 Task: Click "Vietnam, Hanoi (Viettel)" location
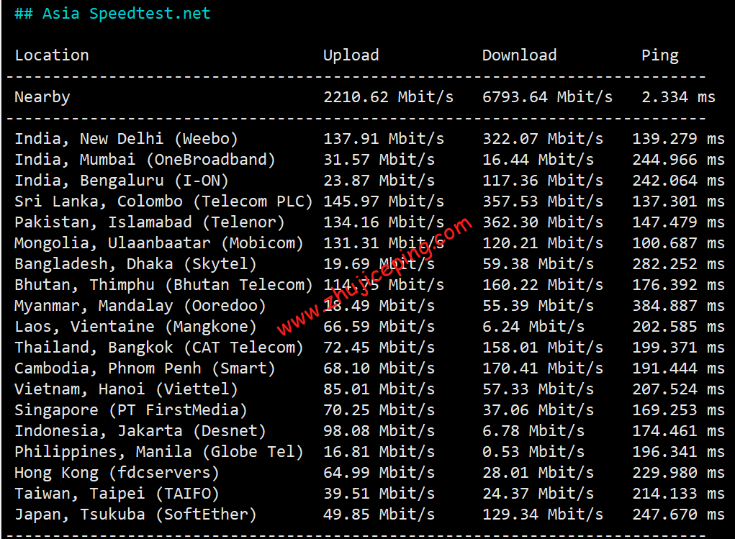tap(126, 389)
